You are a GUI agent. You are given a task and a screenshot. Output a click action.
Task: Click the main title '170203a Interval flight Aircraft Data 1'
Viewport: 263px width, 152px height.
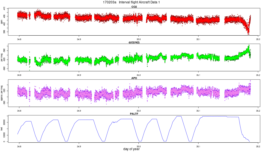131,2
